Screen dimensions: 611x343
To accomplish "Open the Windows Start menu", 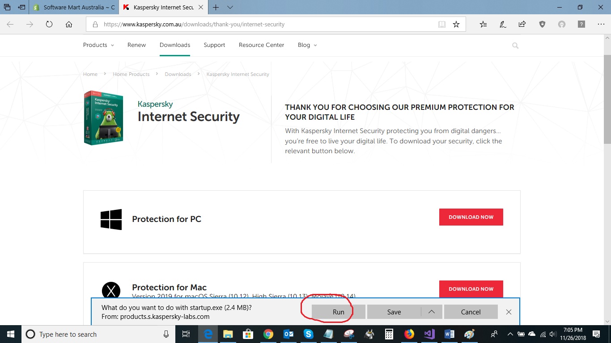I will click(x=10, y=334).
